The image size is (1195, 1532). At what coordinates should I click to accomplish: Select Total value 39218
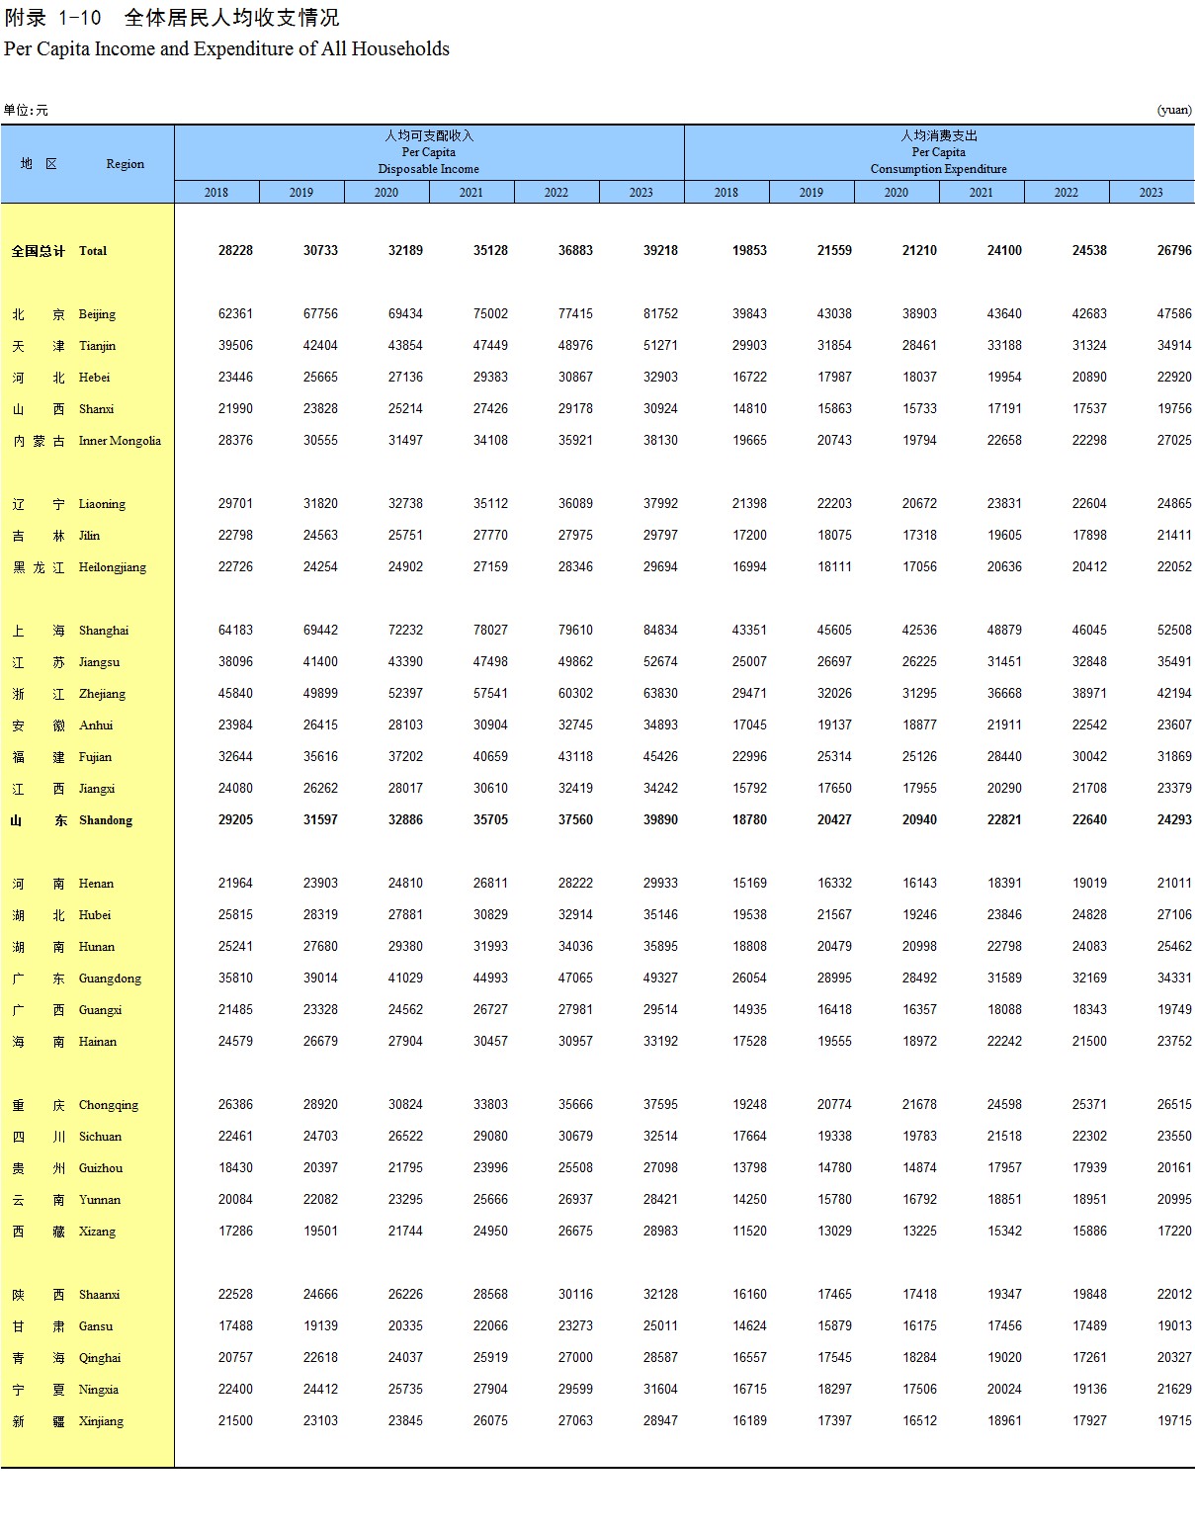point(660,251)
